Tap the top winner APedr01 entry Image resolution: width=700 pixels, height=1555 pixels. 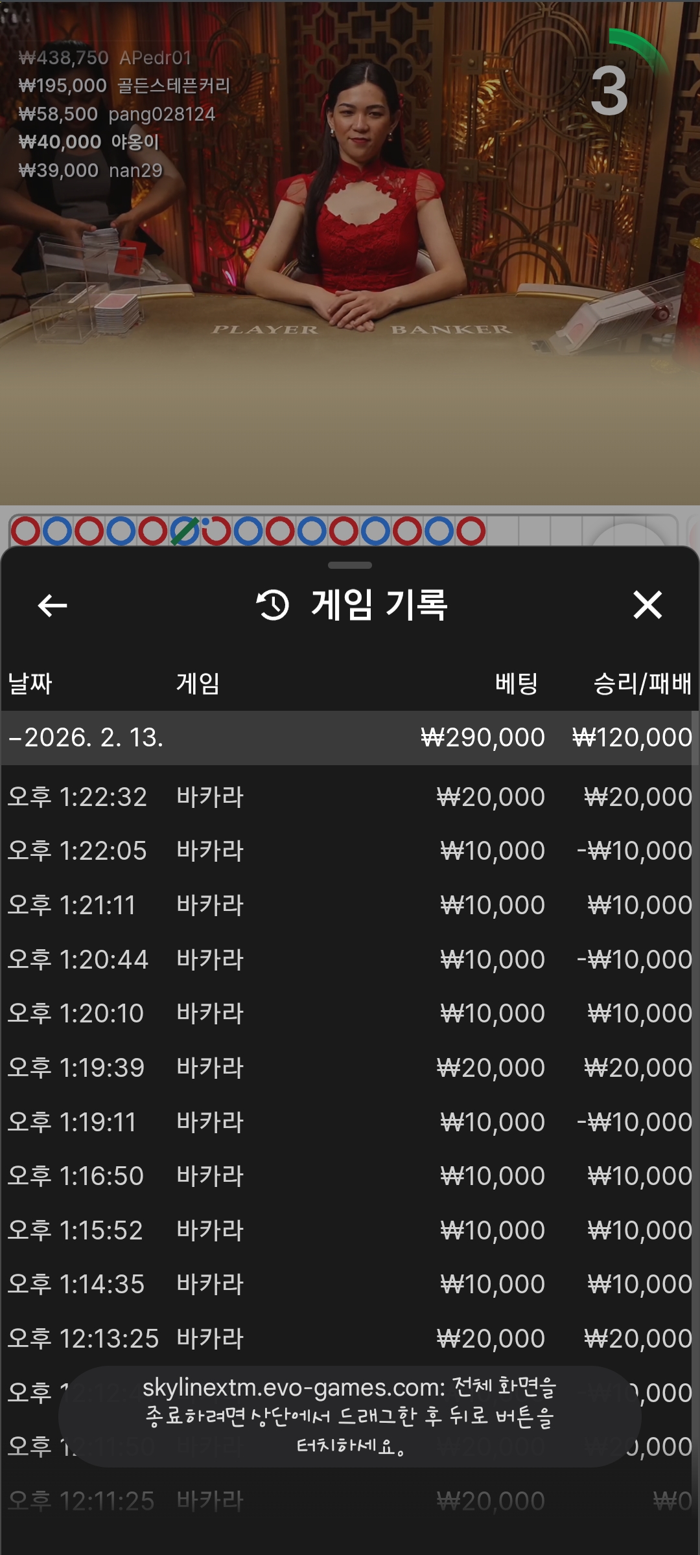(x=105, y=58)
